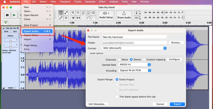Click the Configure button
The height and width of the screenshot is (109, 213).
coord(174,59)
